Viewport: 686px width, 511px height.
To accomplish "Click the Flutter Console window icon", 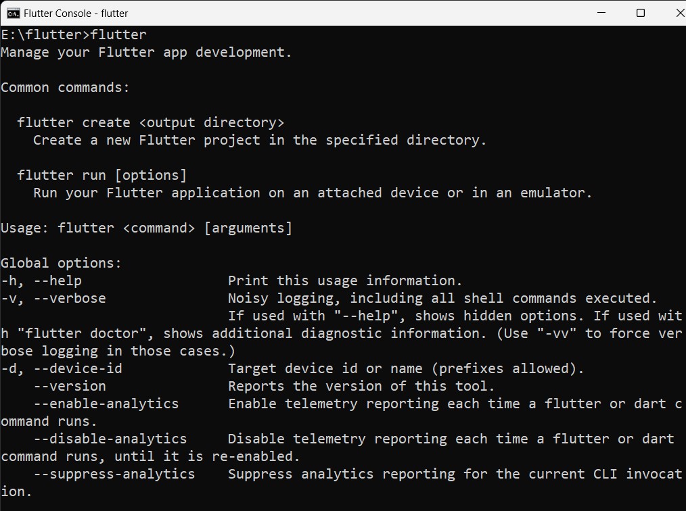I will click(13, 13).
